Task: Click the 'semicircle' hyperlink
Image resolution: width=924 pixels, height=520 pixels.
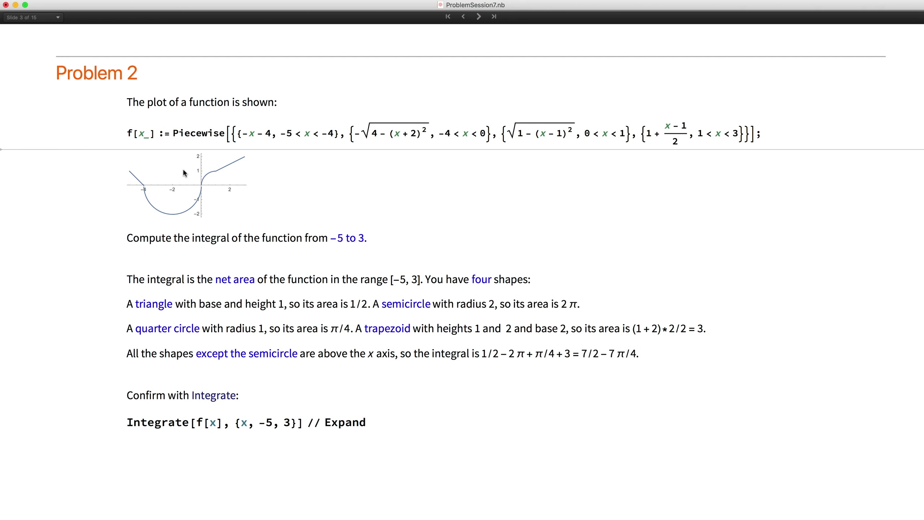Action: (x=405, y=303)
